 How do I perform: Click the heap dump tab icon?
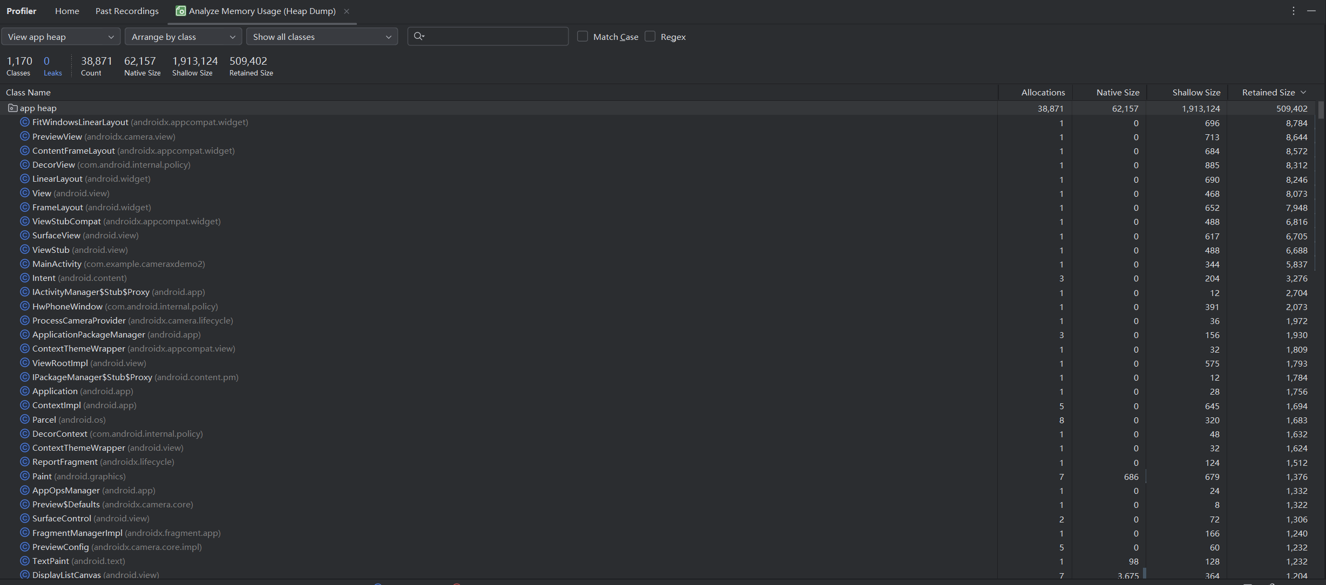[181, 11]
